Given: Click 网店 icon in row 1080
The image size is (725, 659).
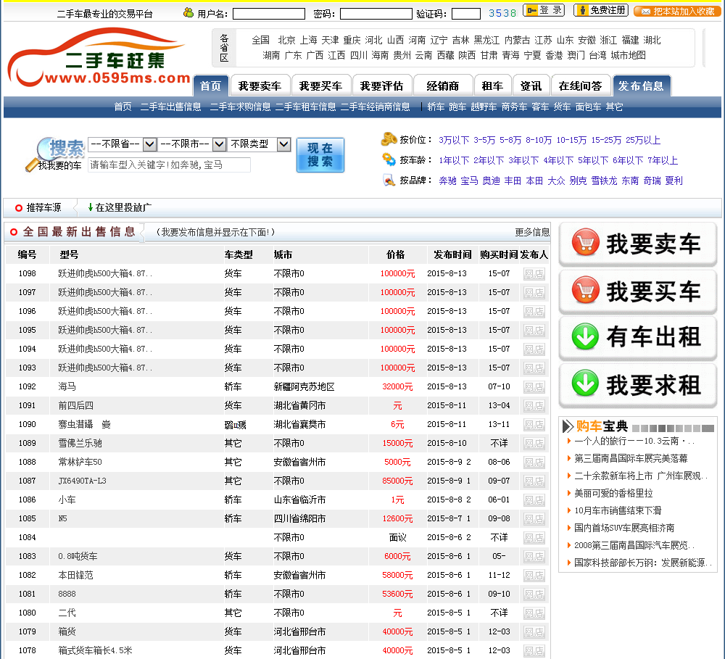Looking at the screenshot, I should point(534,613).
